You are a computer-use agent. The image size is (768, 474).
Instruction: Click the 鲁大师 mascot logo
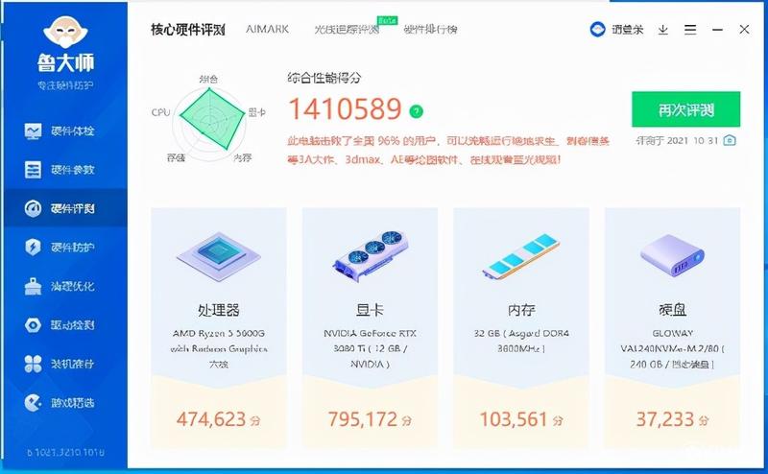(x=65, y=33)
